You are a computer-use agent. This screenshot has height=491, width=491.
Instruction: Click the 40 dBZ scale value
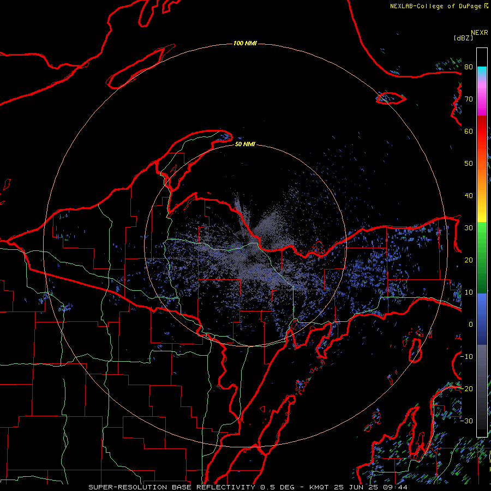coord(469,196)
